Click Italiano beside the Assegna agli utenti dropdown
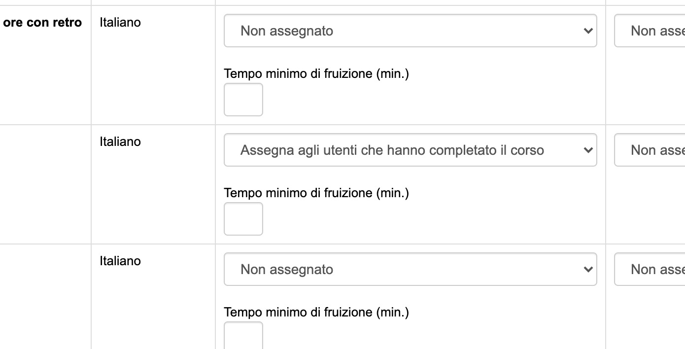The width and height of the screenshot is (685, 349). (x=120, y=141)
